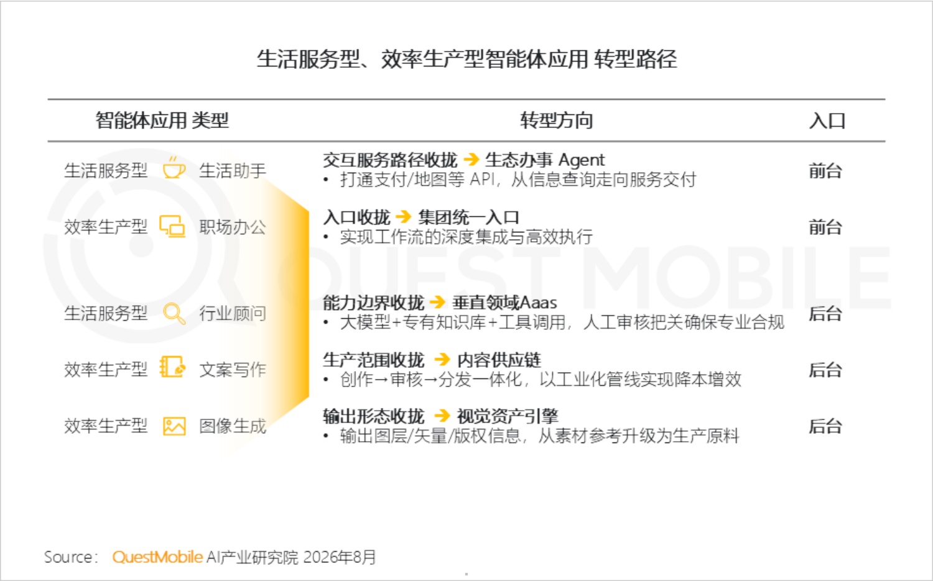Screen dimensions: 933x581
Task: Select the 图像生成 label
Action: click(233, 426)
